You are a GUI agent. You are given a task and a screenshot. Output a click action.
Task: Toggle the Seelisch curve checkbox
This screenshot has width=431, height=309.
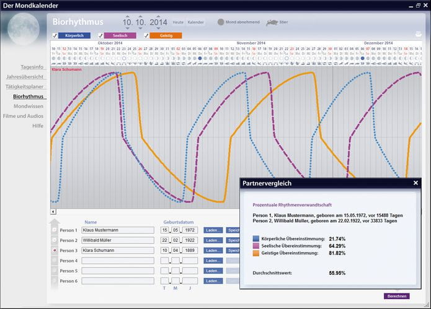(x=100, y=35)
